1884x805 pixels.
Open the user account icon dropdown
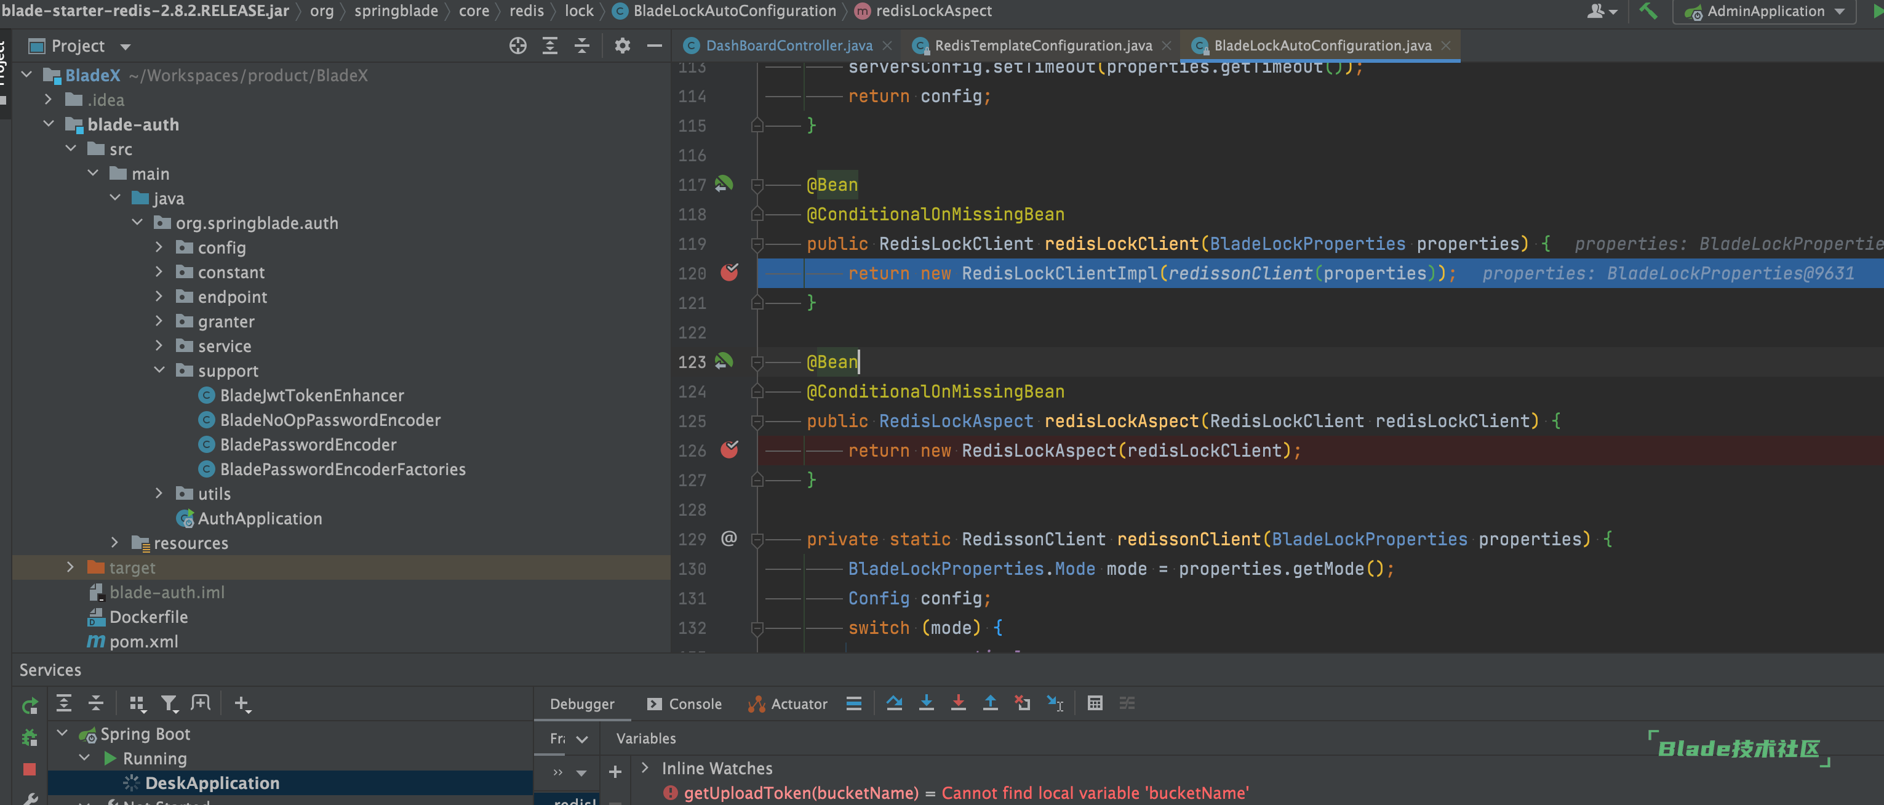tap(1602, 11)
